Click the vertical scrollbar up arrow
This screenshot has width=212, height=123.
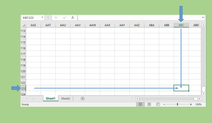click(x=203, y=25)
